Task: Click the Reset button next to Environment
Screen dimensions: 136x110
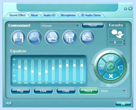Action: pyautogui.click(x=93, y=26)
